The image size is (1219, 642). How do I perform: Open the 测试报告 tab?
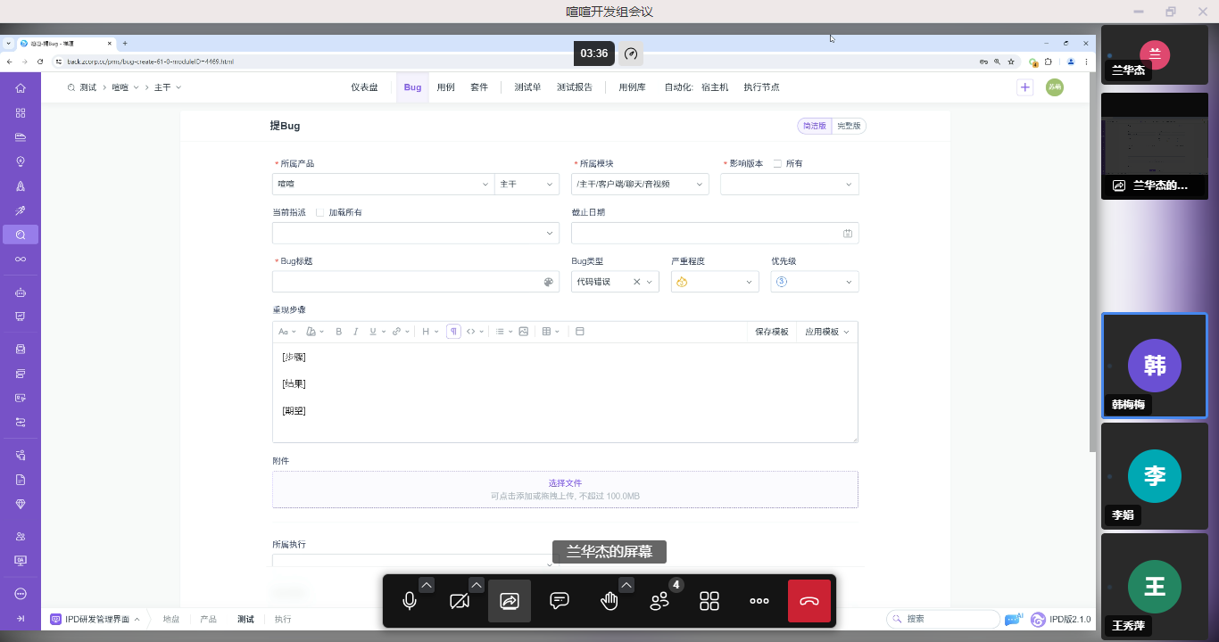pos(575,87)
